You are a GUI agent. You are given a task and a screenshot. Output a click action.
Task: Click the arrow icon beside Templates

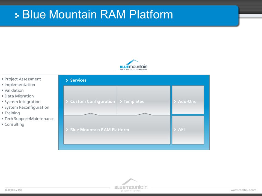pyautogui.click(x=121, y=101)
